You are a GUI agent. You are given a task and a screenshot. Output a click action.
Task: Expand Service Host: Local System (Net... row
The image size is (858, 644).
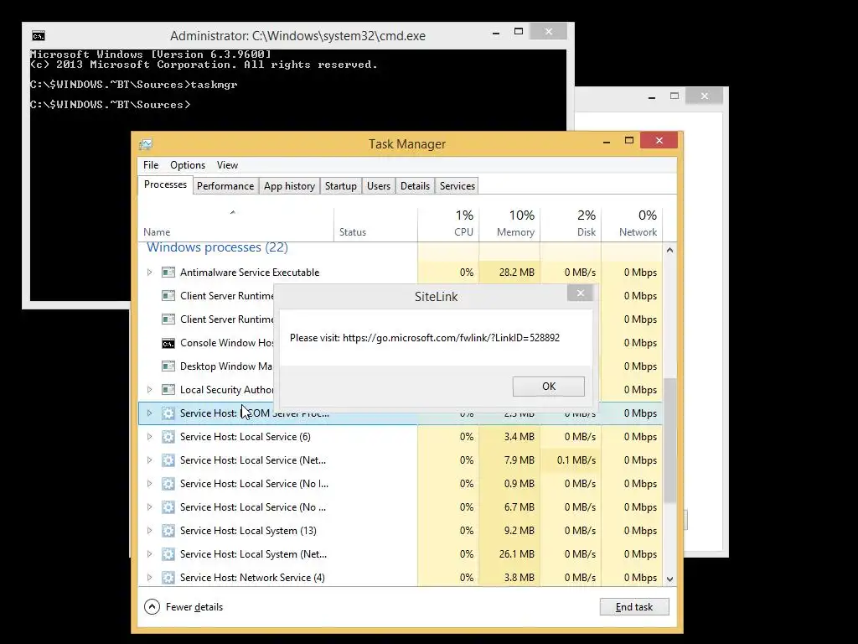pos(149,554)
